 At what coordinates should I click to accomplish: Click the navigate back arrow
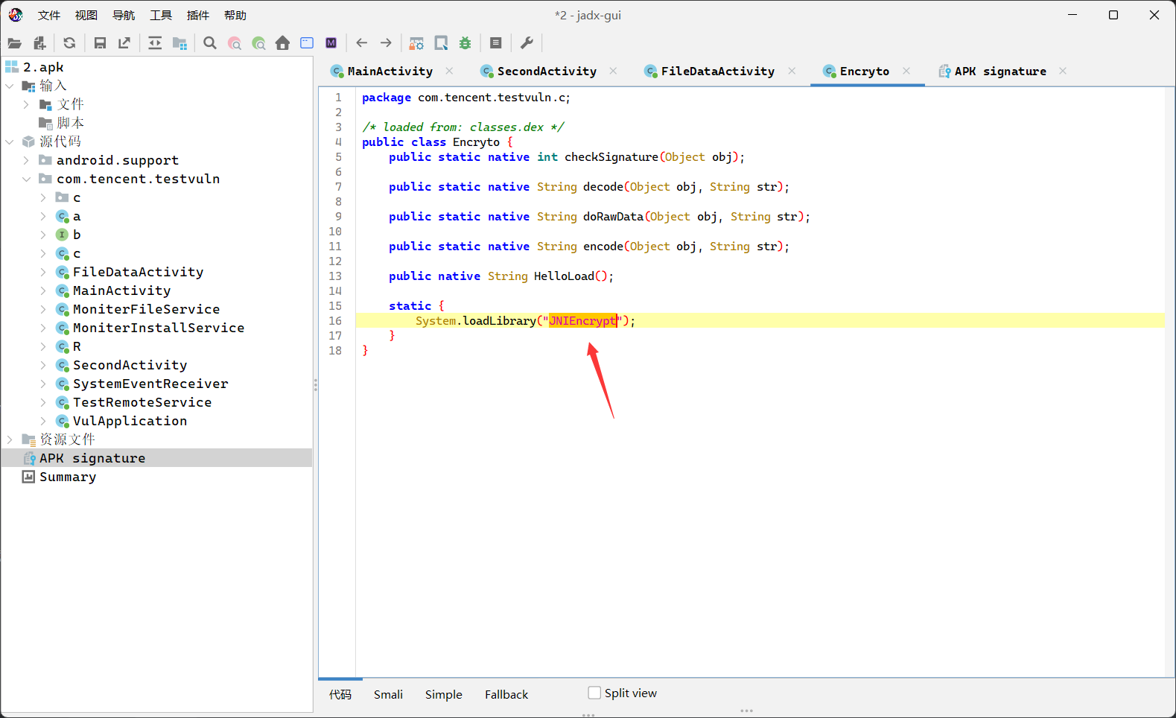pyautogui.click(x=362, y=43)
